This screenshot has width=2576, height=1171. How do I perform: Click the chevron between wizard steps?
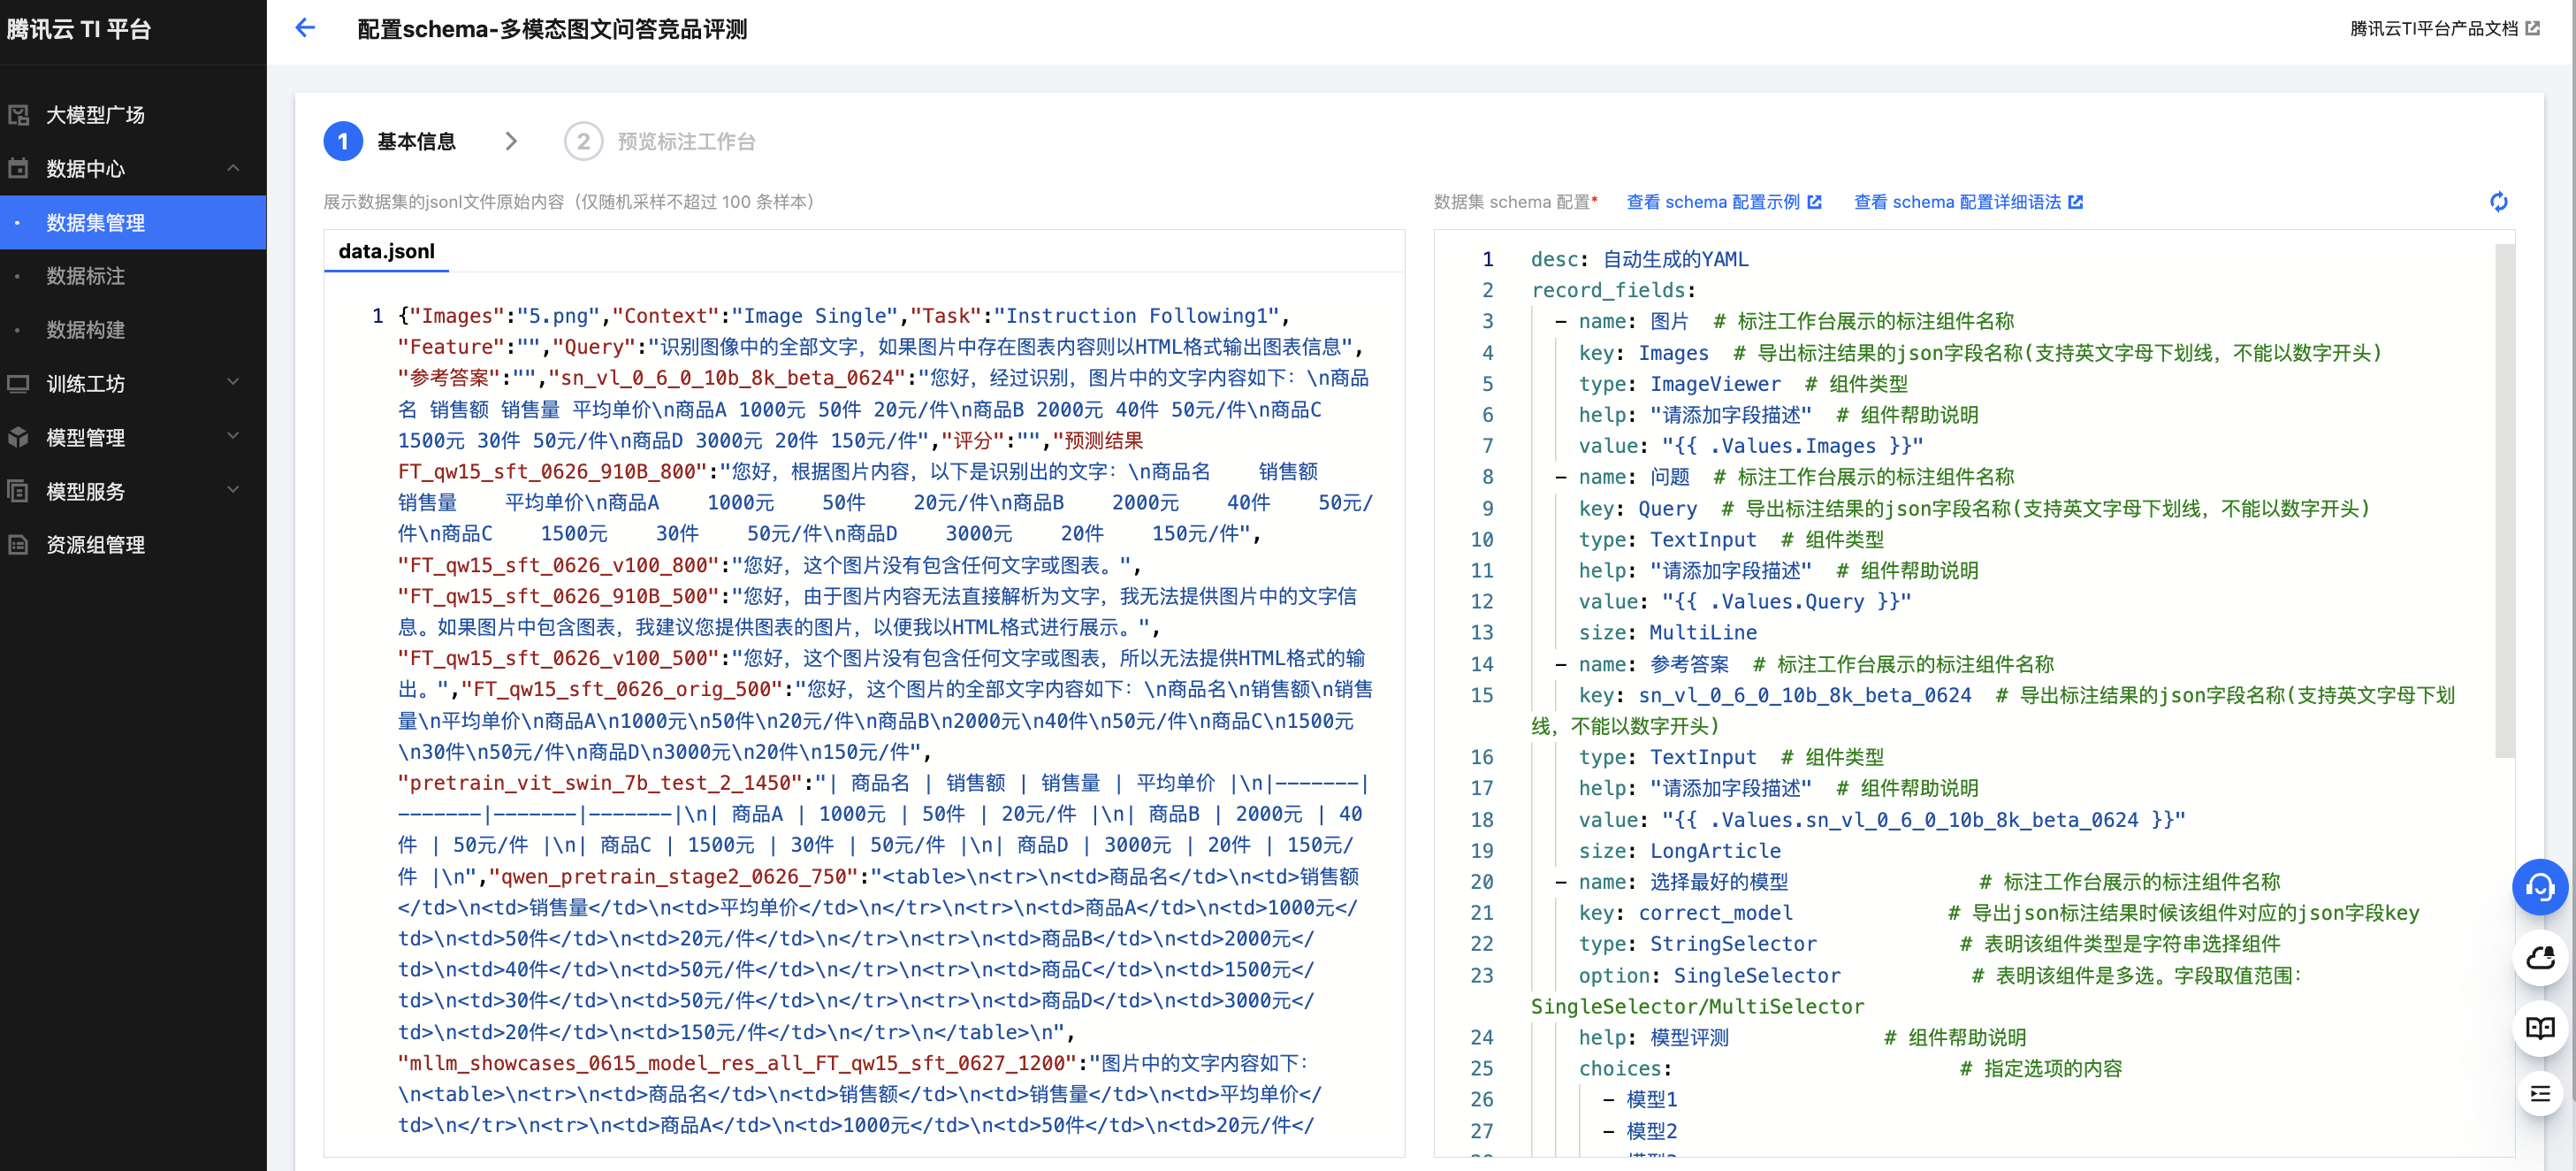tap(511, 142)
